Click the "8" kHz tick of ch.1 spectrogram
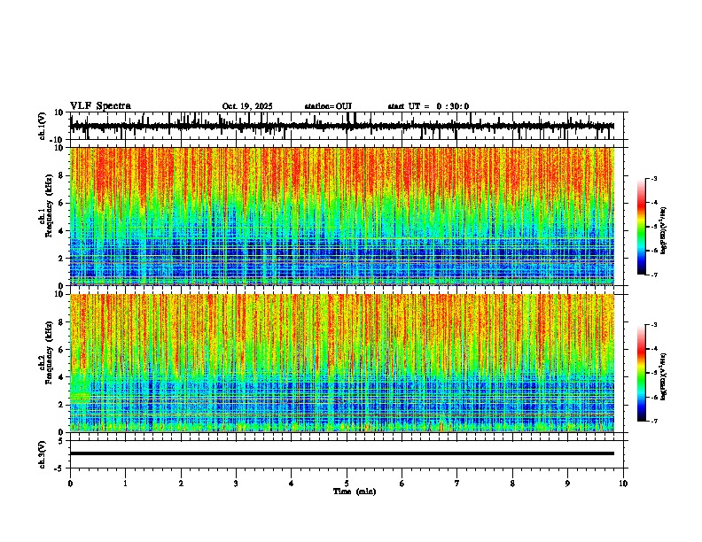Image resolution: width=702 pixels, height=542 pixels. click(62, 175)
